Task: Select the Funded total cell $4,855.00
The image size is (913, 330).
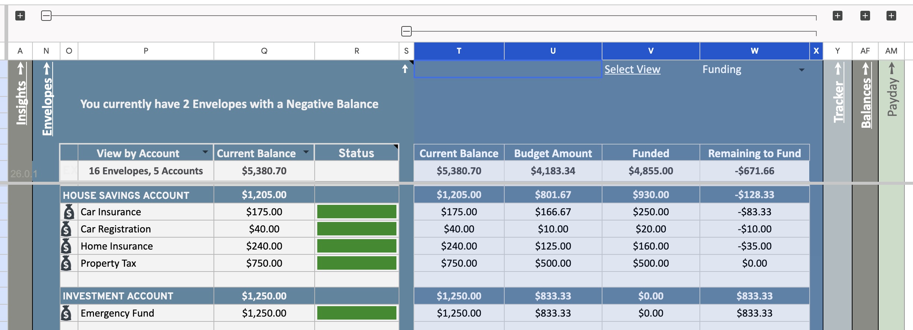Action: tap(651, 171)
